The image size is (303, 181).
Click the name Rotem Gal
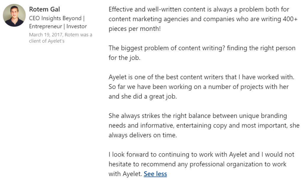[x=44, y=9]
